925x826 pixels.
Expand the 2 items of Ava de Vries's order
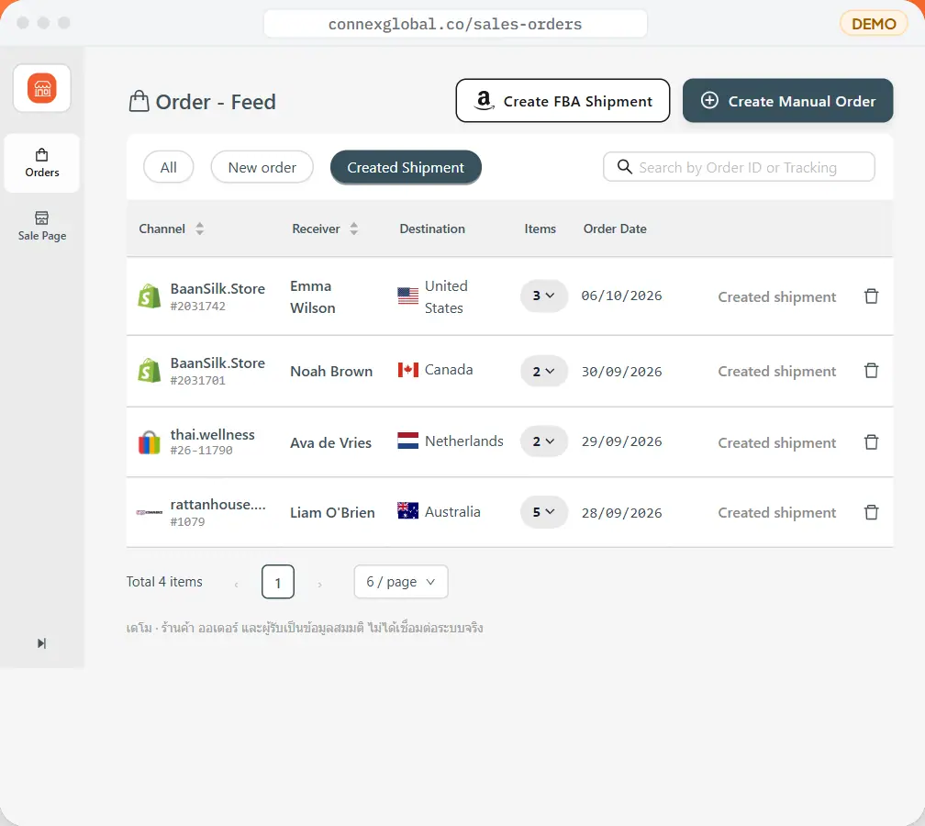(543, 441)
